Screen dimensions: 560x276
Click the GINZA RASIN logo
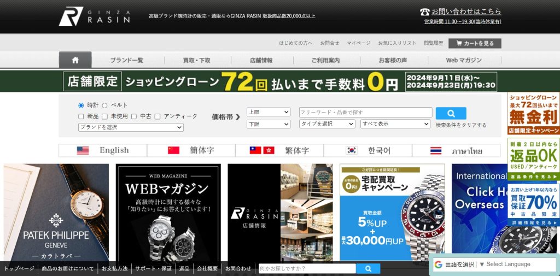pos(94,16)
